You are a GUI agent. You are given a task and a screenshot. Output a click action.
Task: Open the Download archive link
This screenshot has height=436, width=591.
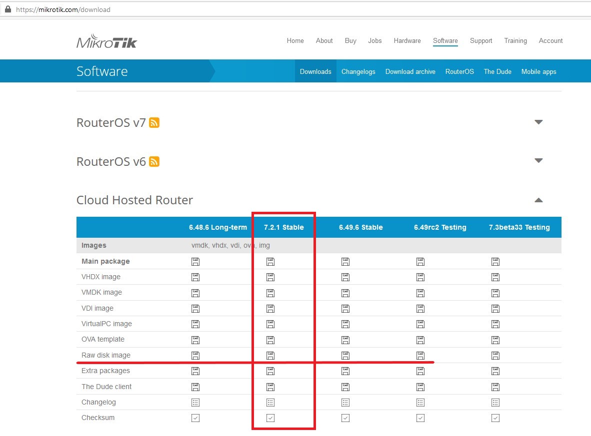410,71
